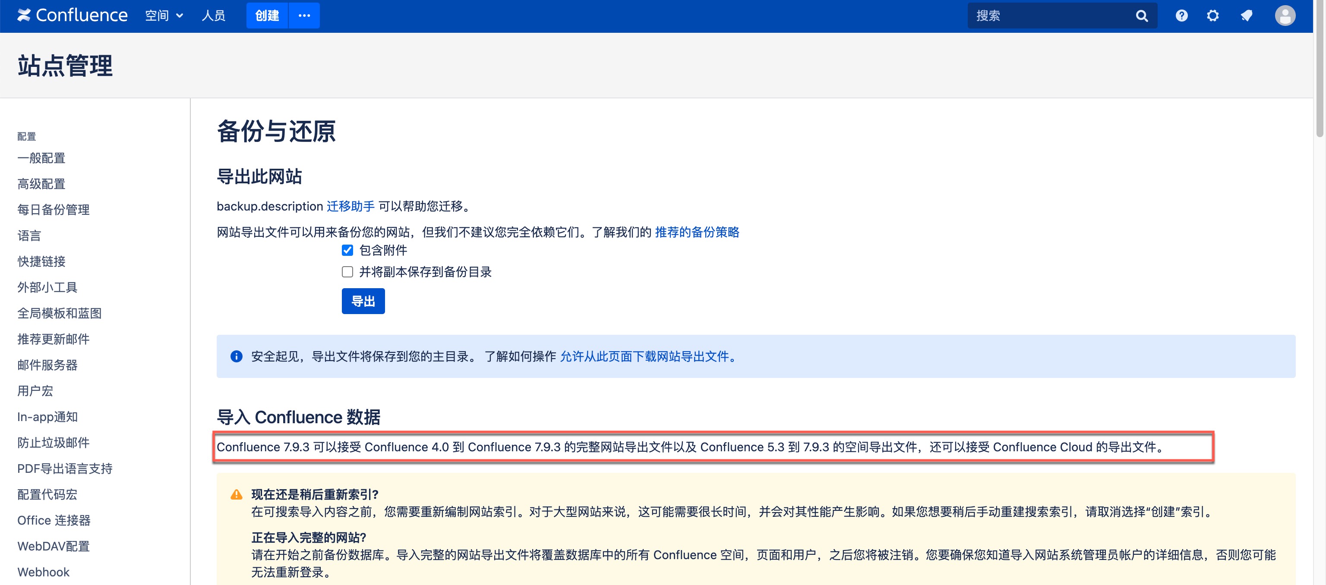
Task: Click the warning icon above 现在还是稍后重新索引
Action: pos(236,494)
